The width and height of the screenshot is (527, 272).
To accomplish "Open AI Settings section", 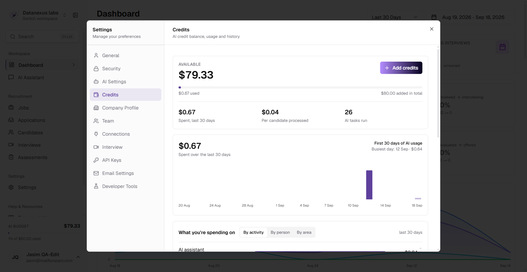I will click(125, 82).
